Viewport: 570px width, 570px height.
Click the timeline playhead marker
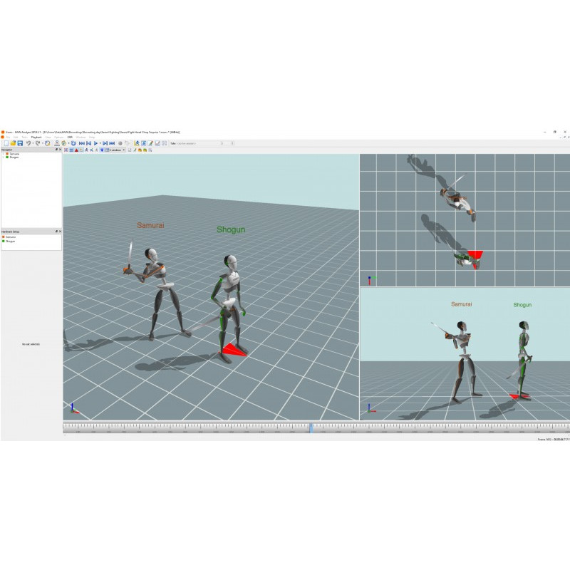(x=311, y=427)
